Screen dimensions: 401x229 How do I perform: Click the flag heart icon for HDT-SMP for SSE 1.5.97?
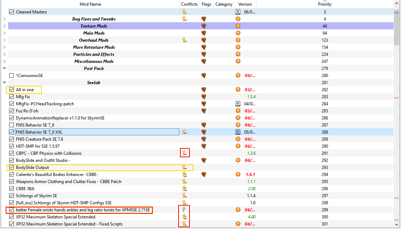click(x=204, y=146)
